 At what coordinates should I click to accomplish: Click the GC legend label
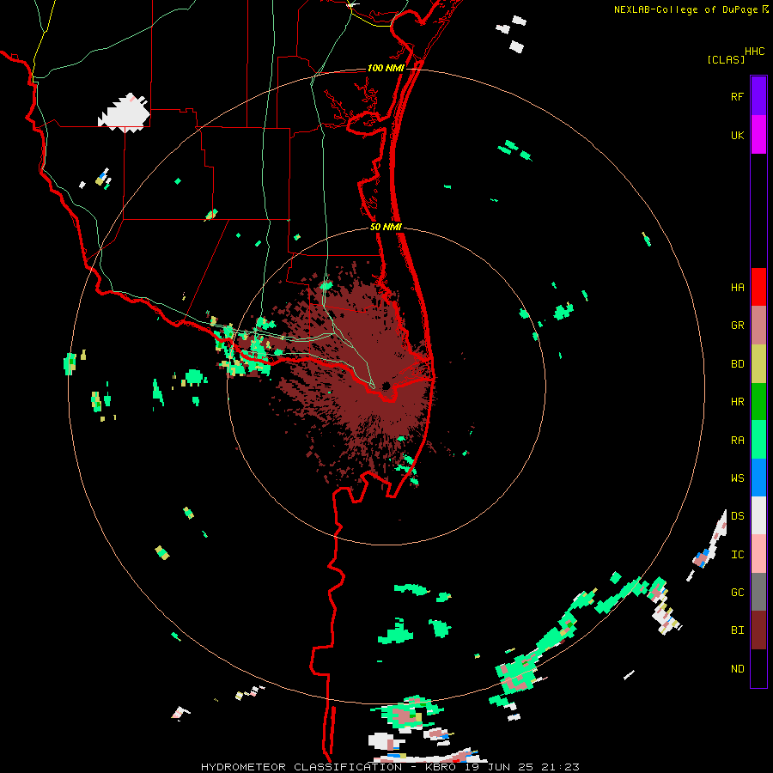(x=737, y=593)
